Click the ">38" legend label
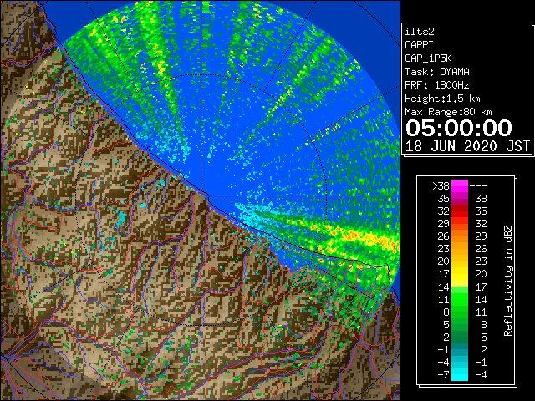Viewport: 535px width, 401px height. [441, 186]
